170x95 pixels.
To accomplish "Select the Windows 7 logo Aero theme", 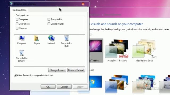I will pyautogui.click(x=96, y=82).
